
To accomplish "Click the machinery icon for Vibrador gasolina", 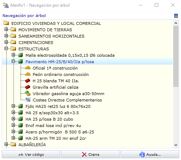I will point(28,93).
